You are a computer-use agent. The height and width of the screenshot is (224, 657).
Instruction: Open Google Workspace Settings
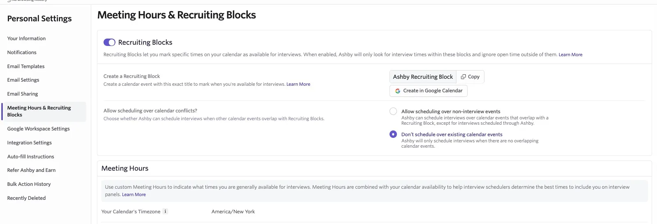[x=38, y=129]
